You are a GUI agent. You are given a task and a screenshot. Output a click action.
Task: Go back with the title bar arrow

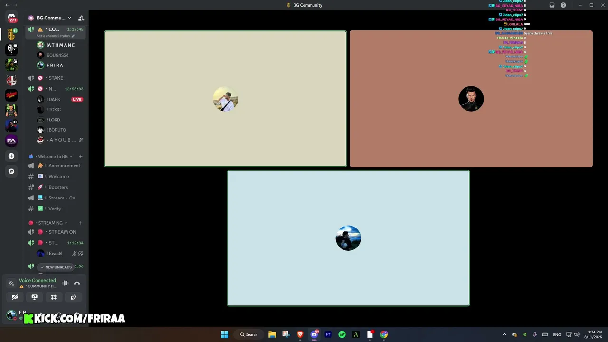(7, 5)
